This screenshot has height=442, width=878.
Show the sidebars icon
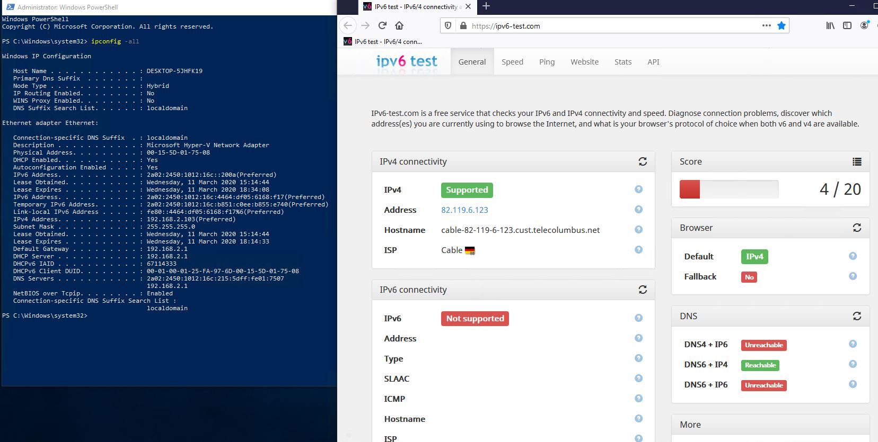(847, 25)
